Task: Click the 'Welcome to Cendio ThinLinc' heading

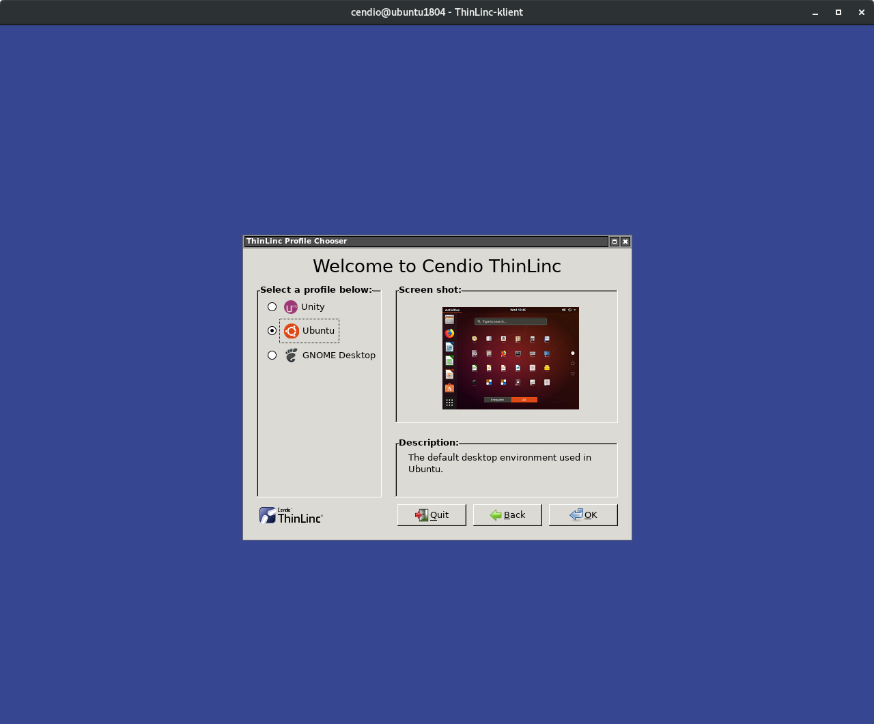Action: pyautogui.click(x=437, y=266)
